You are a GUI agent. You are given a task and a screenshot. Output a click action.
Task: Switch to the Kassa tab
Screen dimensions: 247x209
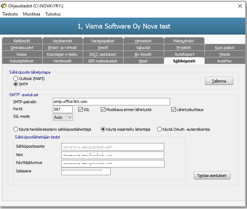[22, 54]
